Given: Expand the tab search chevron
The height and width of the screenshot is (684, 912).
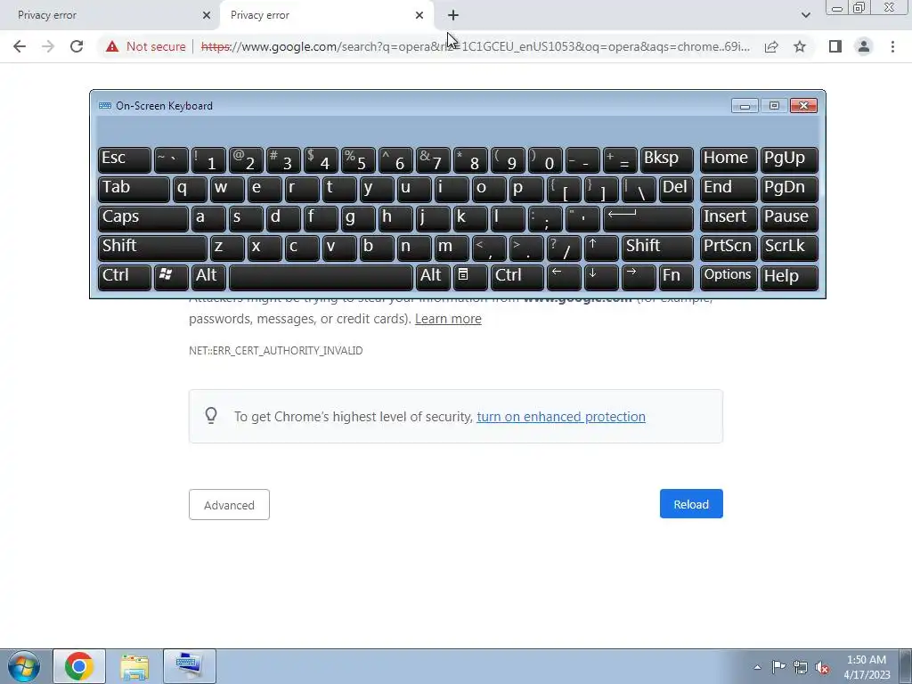Looking at the screenshot, I should pos(805,15).
